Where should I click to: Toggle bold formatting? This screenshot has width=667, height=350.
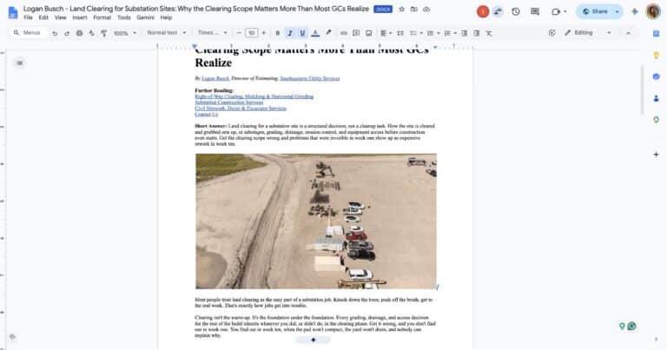coord(277,33)
